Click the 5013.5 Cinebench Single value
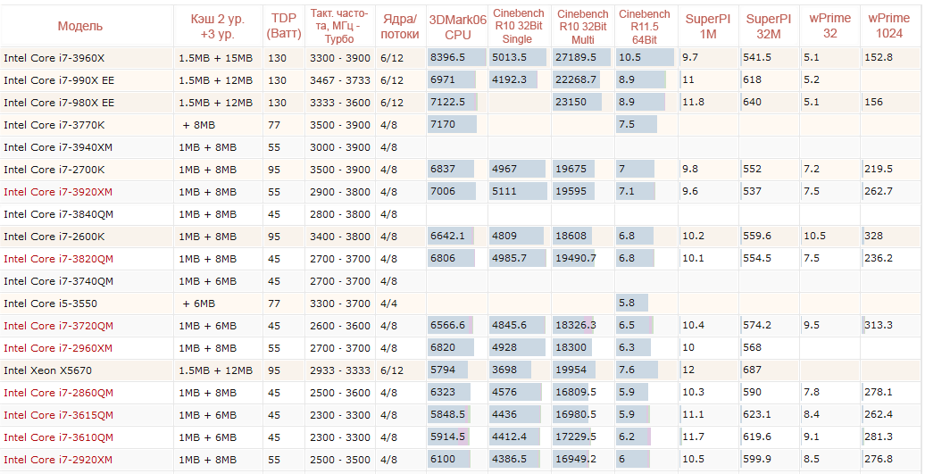 coord(509,57)
